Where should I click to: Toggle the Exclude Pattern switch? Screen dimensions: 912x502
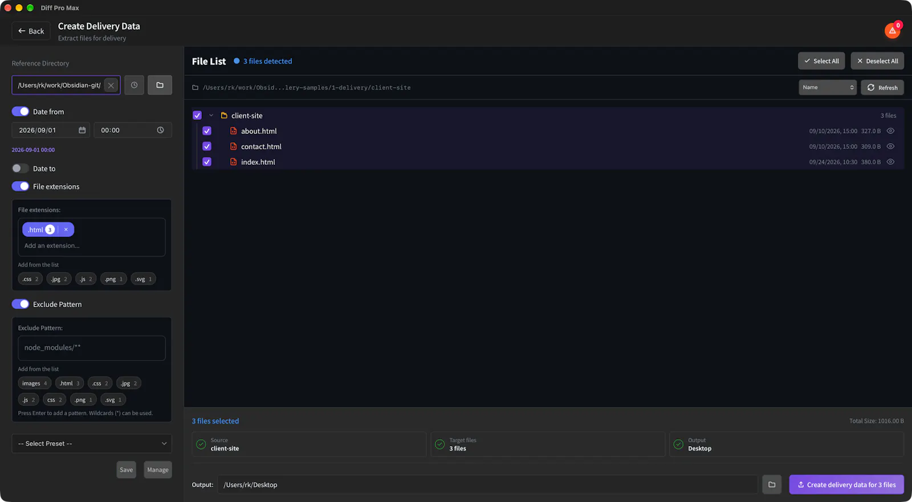pos(21,304)
